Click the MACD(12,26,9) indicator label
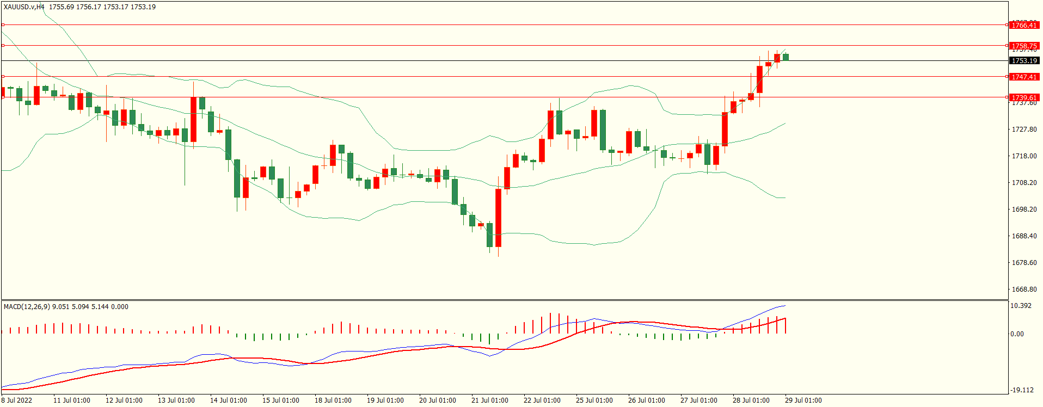Screen dimensions: 1043x407 tap(27, 307)
